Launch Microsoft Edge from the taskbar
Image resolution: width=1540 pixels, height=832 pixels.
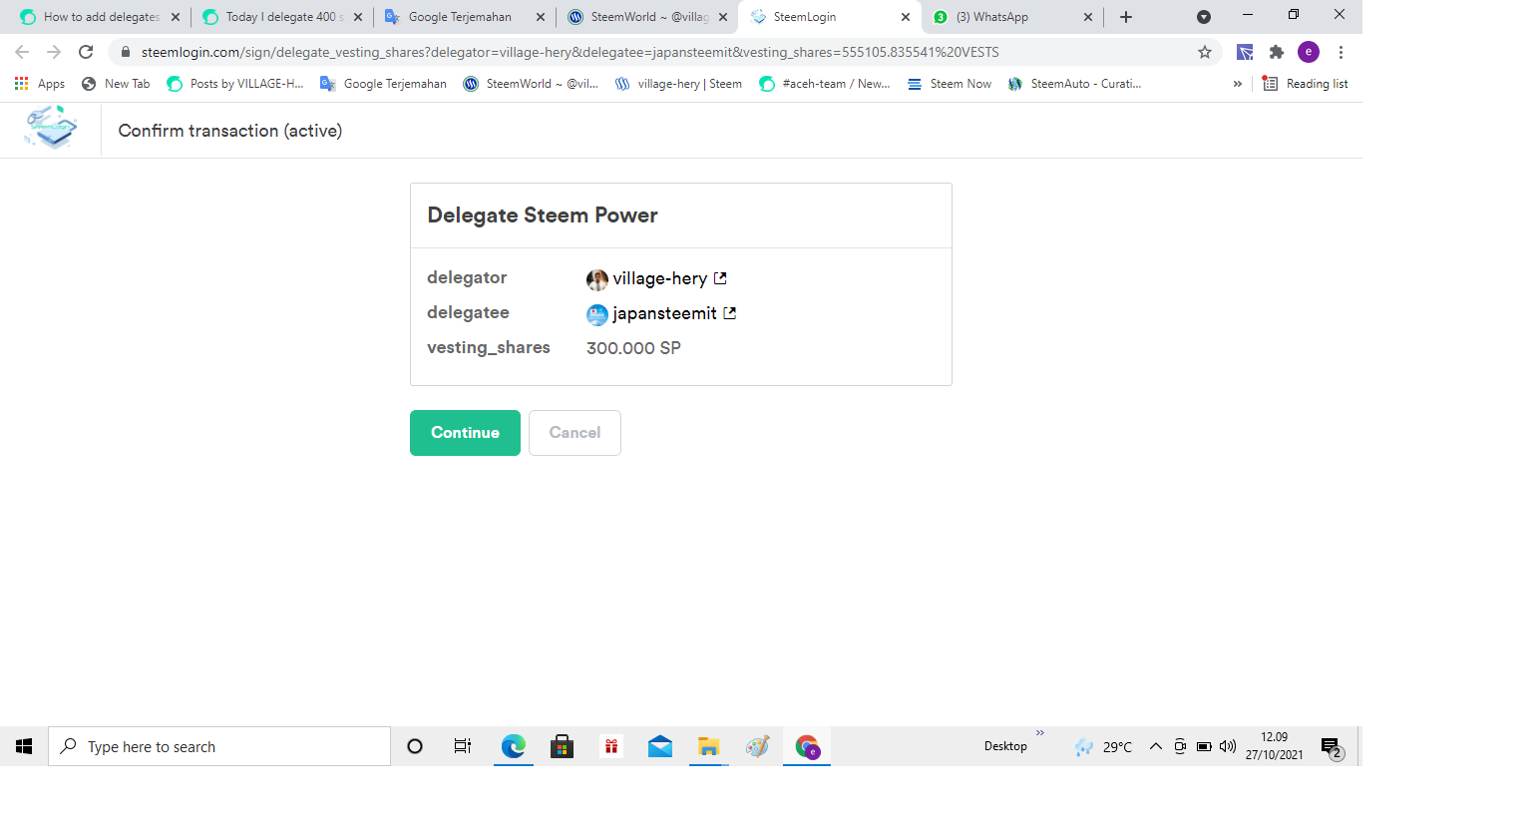pos(514,746)
